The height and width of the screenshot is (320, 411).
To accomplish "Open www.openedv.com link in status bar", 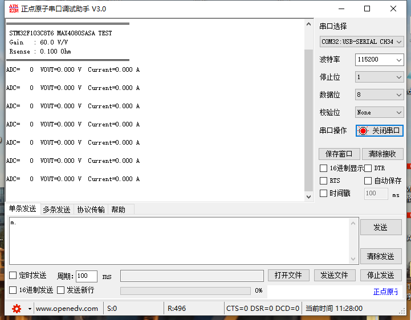I will tap(67, 309).
